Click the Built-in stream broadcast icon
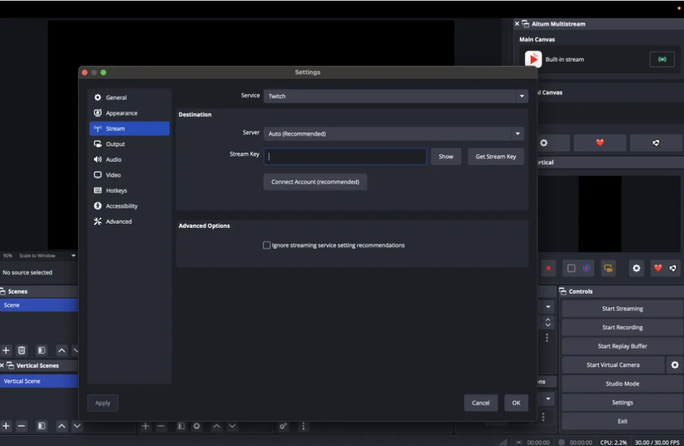Viewport: 684px width, 446px height. (661, 59)
